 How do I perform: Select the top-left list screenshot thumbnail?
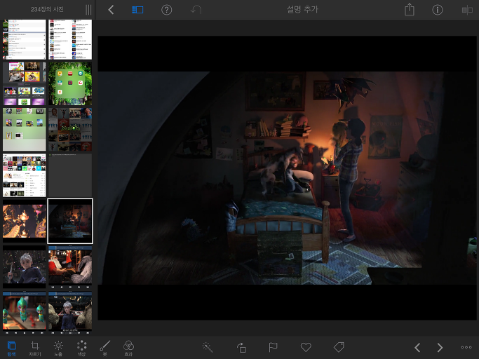click(25, 40)
